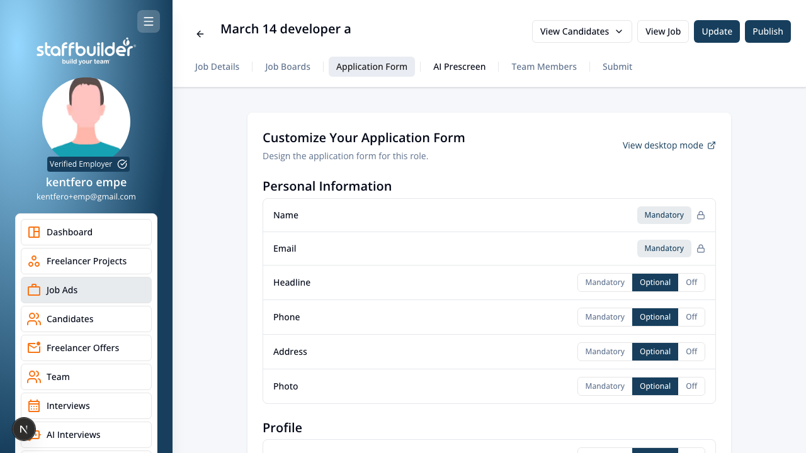The width and height of the screenshot is (806, 453).
Task: Click the username kentfero empe
Action: pos(86,182)
